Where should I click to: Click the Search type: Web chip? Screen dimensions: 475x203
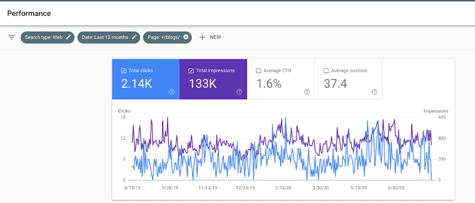point(47,37)
